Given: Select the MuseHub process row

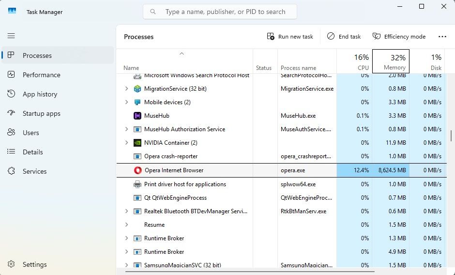Looking at the screenshot, I should (281, 116).
